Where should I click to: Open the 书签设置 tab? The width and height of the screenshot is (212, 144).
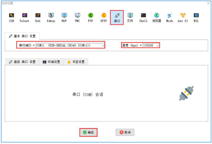[x=76, y=62]
